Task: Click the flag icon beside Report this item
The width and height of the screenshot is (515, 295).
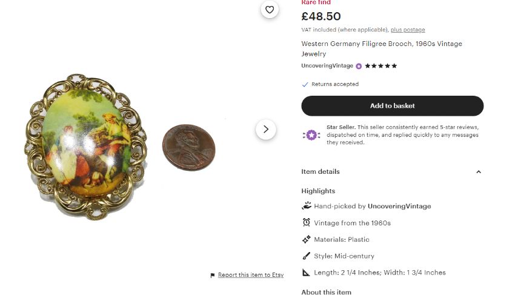Action: (x=213, y=275)
